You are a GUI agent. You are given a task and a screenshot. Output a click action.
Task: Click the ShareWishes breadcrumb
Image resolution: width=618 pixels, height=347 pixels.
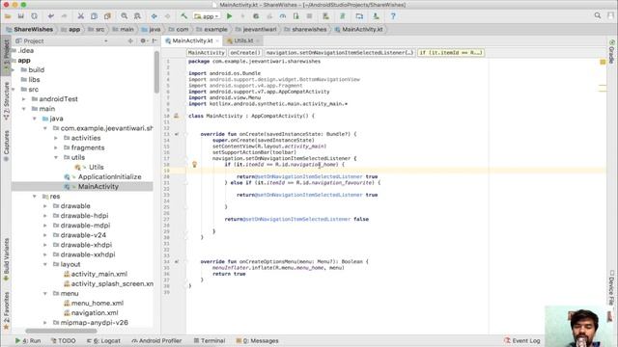point(30,30)
